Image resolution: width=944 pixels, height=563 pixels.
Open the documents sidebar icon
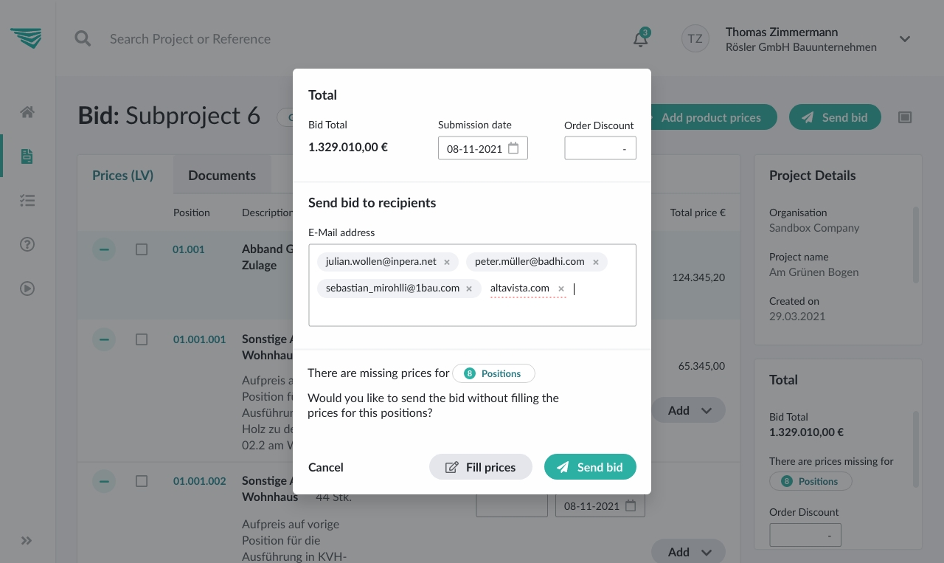pos(27,156)
